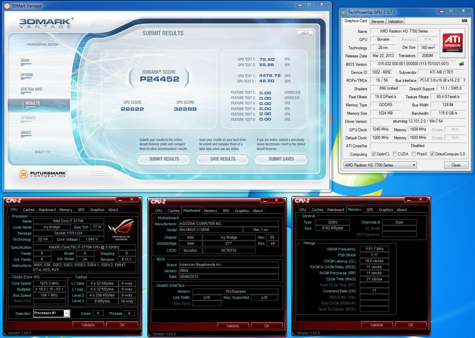Click the Bandwidth 115.6 GB/s field
The width and height of the screenshot is (475, 338).
point(448,113)
